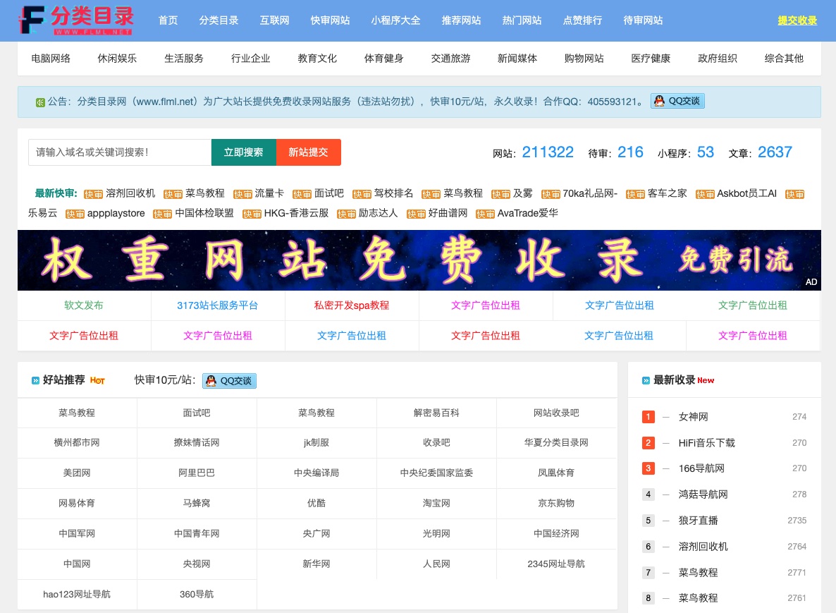Image resolution: width=836 pixels, height=613 pixels.
Task: Click the arrow icon beside 最新收录
Action: point(646,380)
